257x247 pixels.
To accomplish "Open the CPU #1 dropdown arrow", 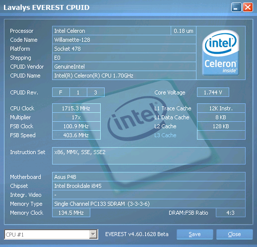I will (x=93, y=235).
